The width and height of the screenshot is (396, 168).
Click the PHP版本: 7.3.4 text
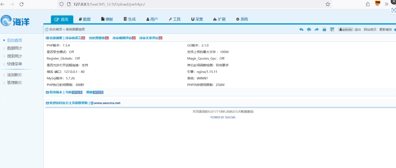coord(58,45)
